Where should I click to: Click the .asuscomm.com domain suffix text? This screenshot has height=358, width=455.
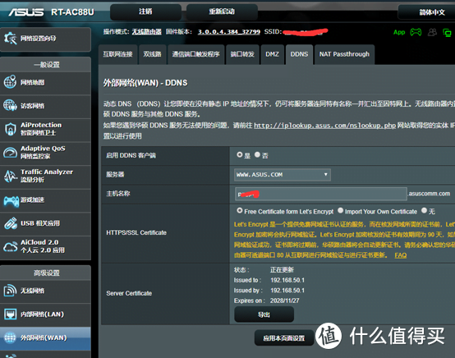[x=430, y=194]
